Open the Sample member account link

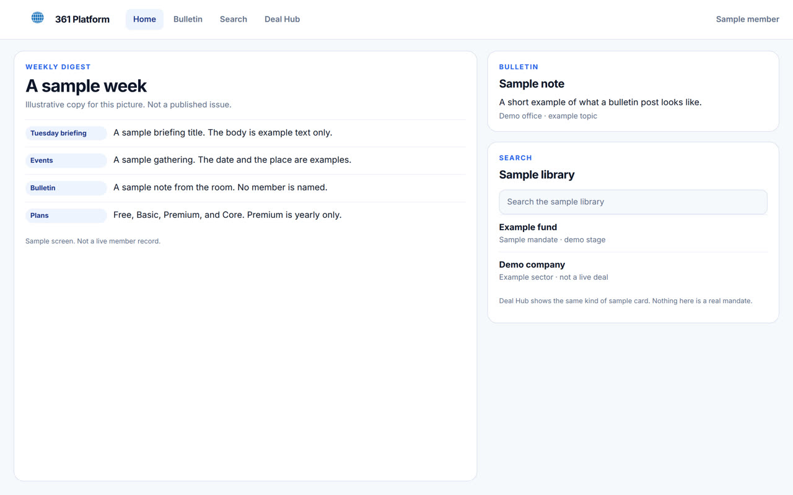click(747, 19)
